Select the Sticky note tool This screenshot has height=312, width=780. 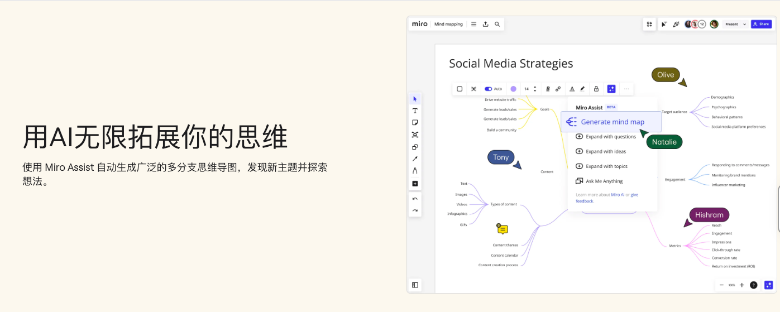[415, 123]
